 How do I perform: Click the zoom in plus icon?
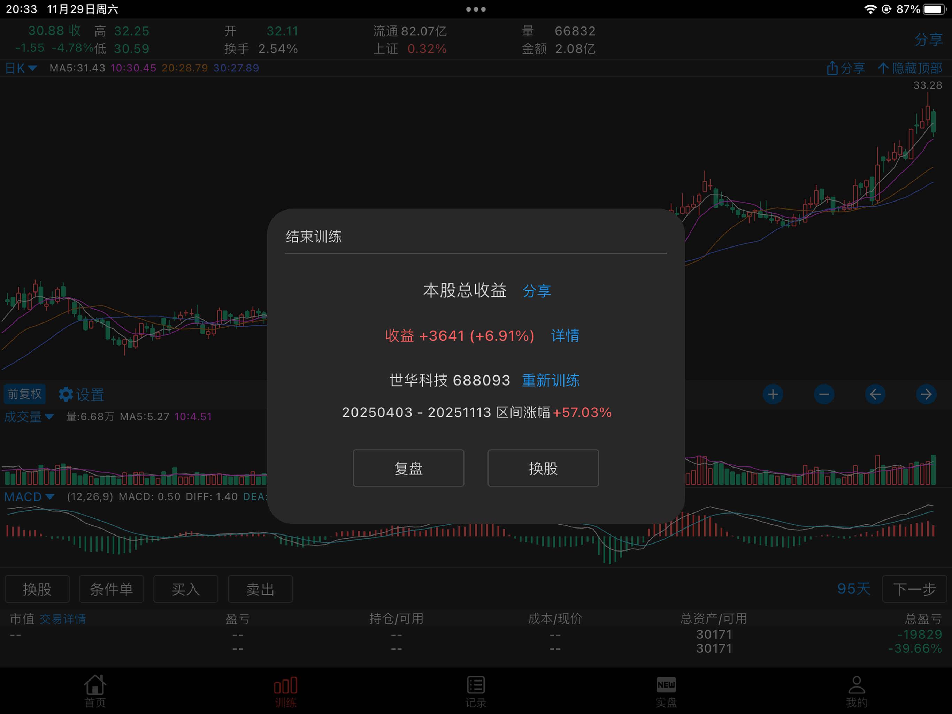click(x=773, y=394)
